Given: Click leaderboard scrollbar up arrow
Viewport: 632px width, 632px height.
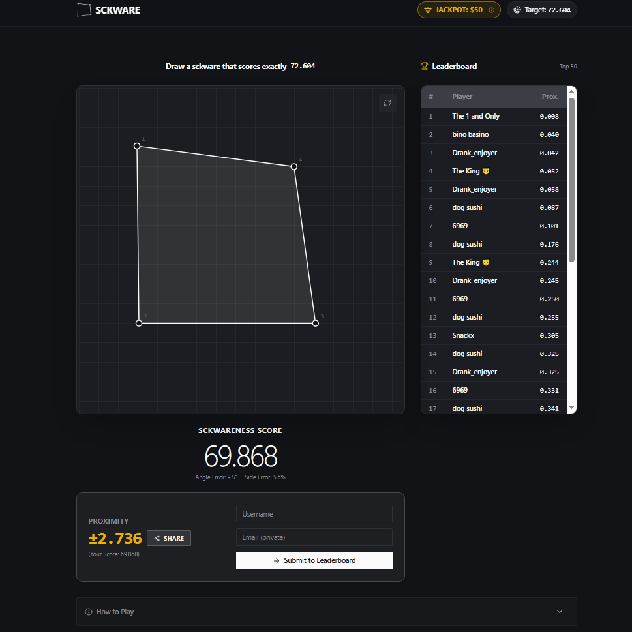Looking at the screenshot, I should coord(571,91).
